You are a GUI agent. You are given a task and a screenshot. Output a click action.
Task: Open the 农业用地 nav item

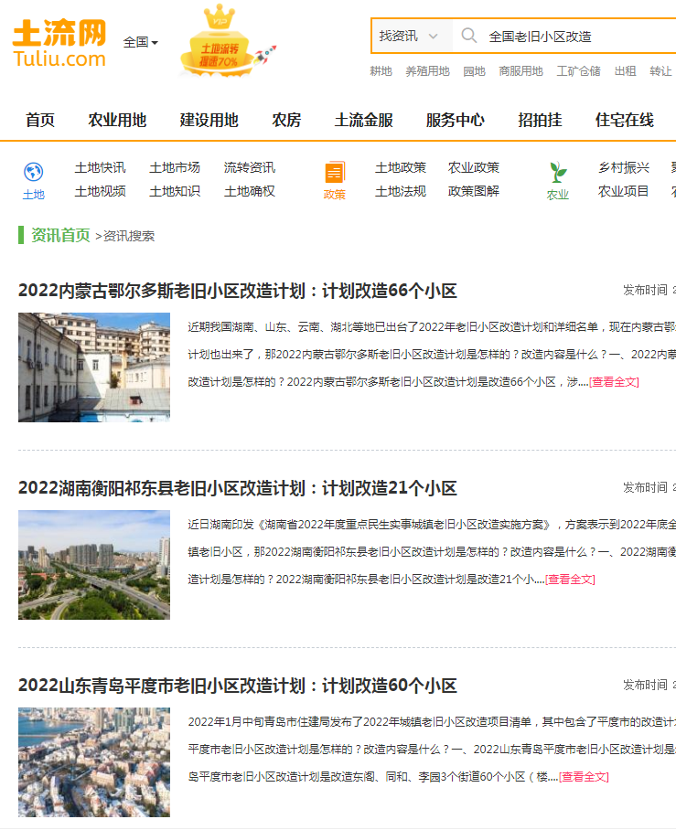pos(117,120)
